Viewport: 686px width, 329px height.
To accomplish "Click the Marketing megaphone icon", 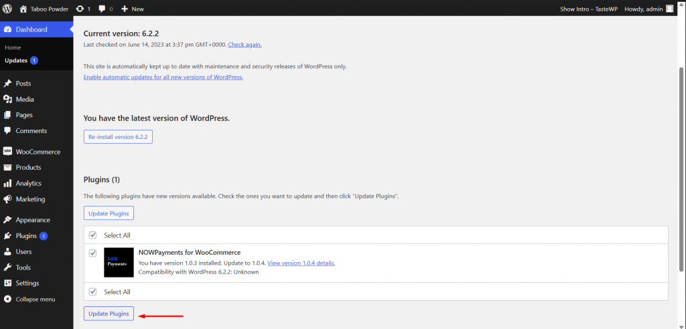I will [x=7, y=199].
